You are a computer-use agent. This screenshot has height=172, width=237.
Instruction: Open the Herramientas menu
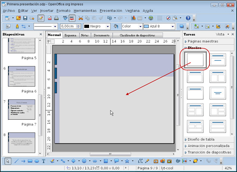[x=85, y=10]
